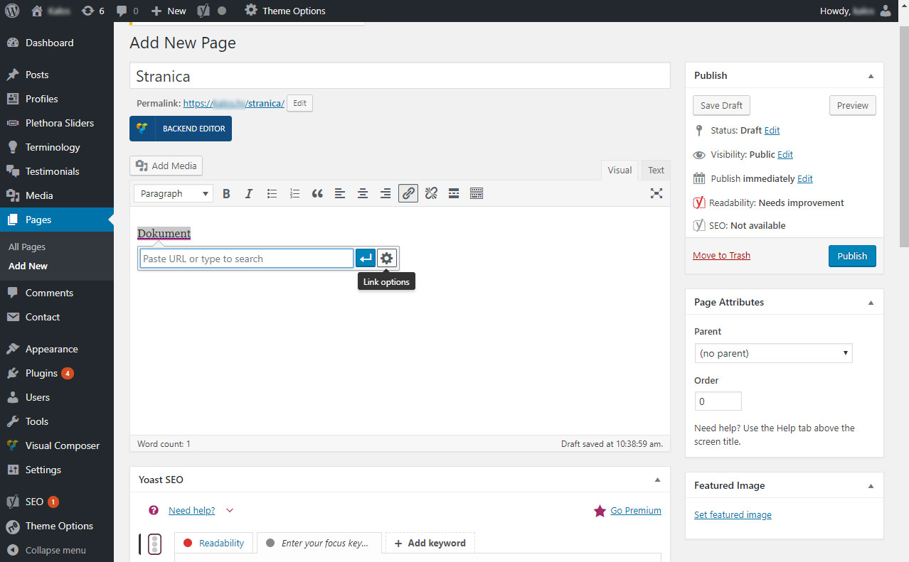This screenshot has width=909, height=562.
Task: Open the Paragraph format dropdown
Action: [x=174, y=193]
